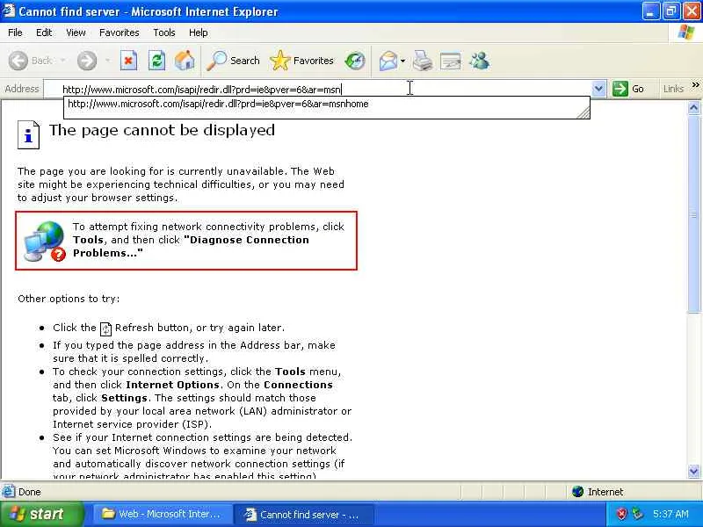Click the green Go button
The image size is (703, 527).
(628, 89)
